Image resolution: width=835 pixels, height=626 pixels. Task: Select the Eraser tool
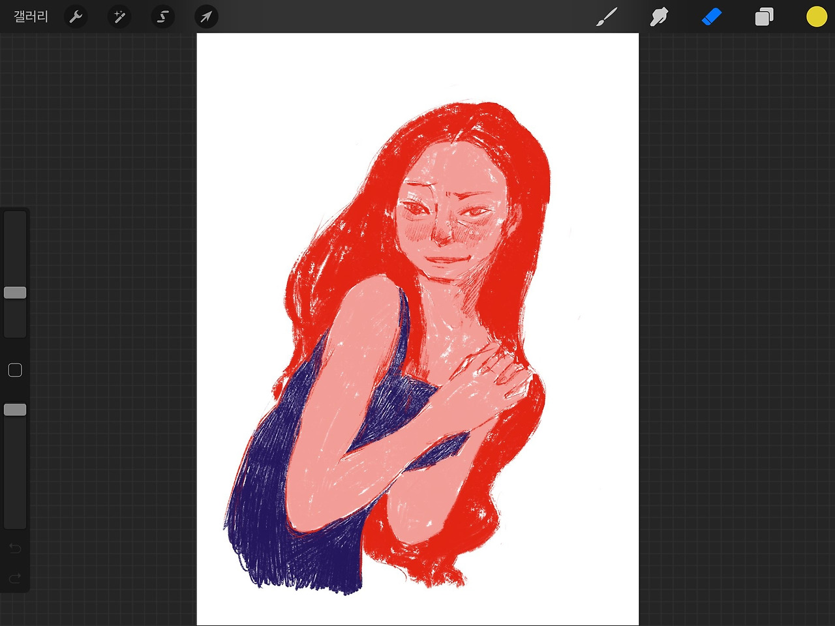pos(712,17)
